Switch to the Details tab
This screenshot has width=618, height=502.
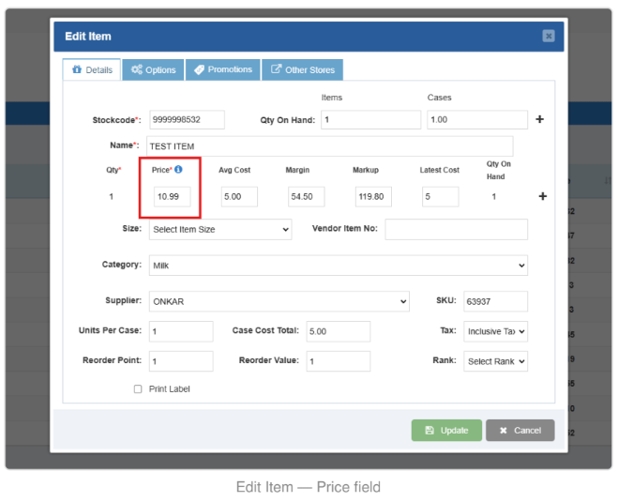[x=92, y=69]
